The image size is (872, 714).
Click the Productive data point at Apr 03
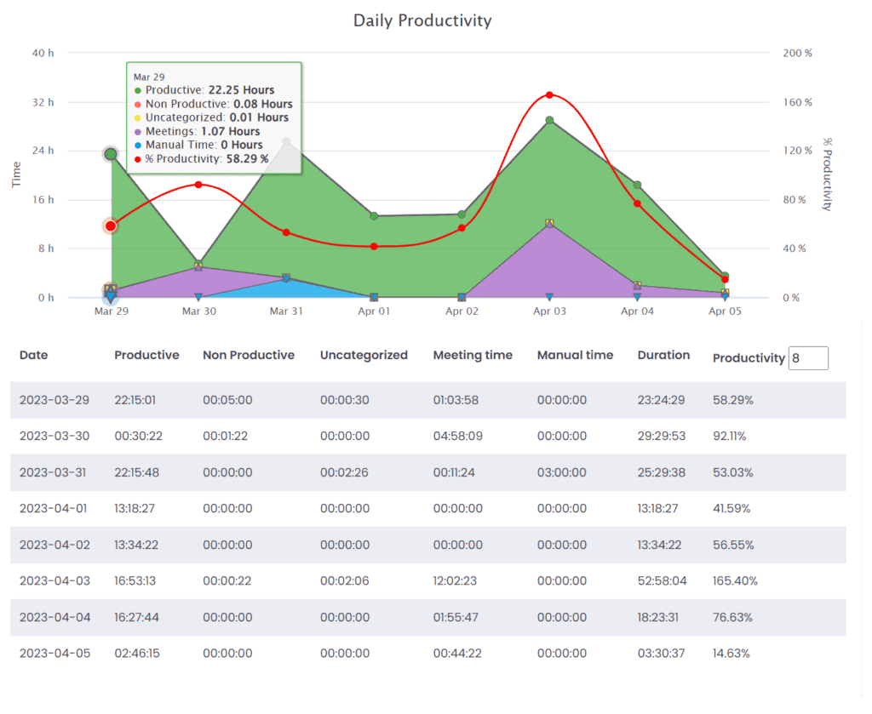coord(549,121)
